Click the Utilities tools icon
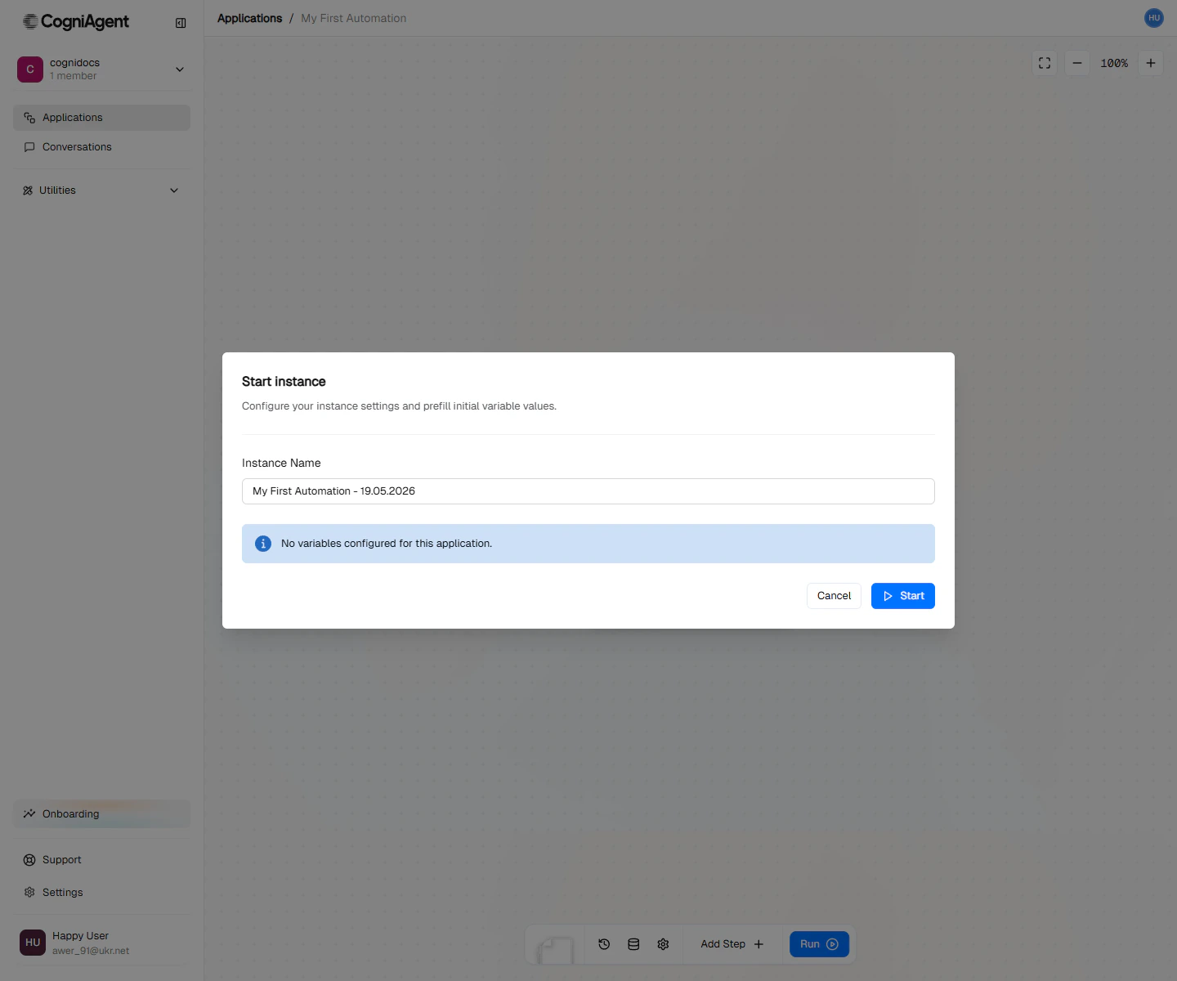1177x981 pixels. [x=28, y=190]
